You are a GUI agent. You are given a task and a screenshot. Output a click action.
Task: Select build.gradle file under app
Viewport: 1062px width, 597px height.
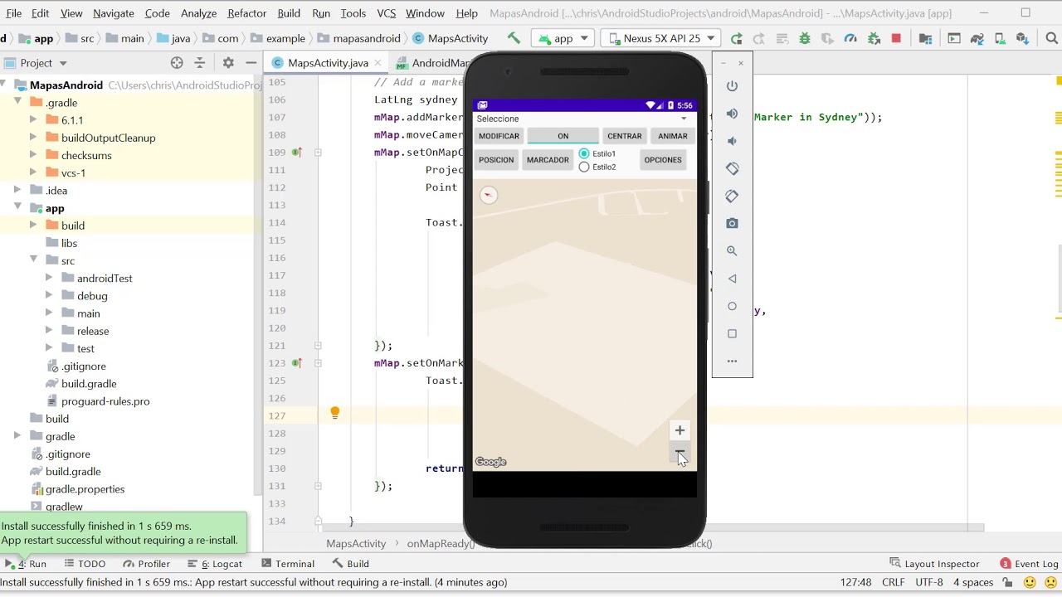(89, 384)
